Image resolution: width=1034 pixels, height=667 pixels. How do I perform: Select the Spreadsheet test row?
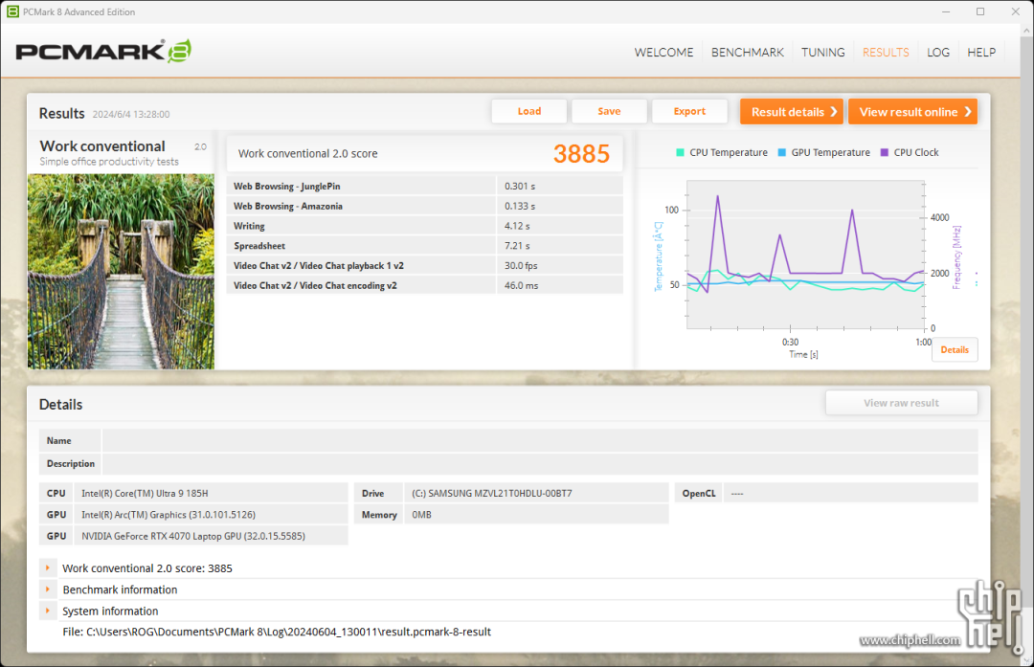point(425,245)
